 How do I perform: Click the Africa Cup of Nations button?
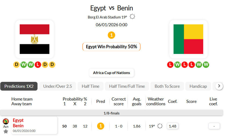(111, 73)
